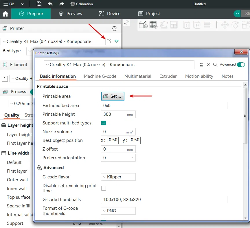The image size is (250, 228).
Task: Click the Printable height field
Action: (118, 114)
